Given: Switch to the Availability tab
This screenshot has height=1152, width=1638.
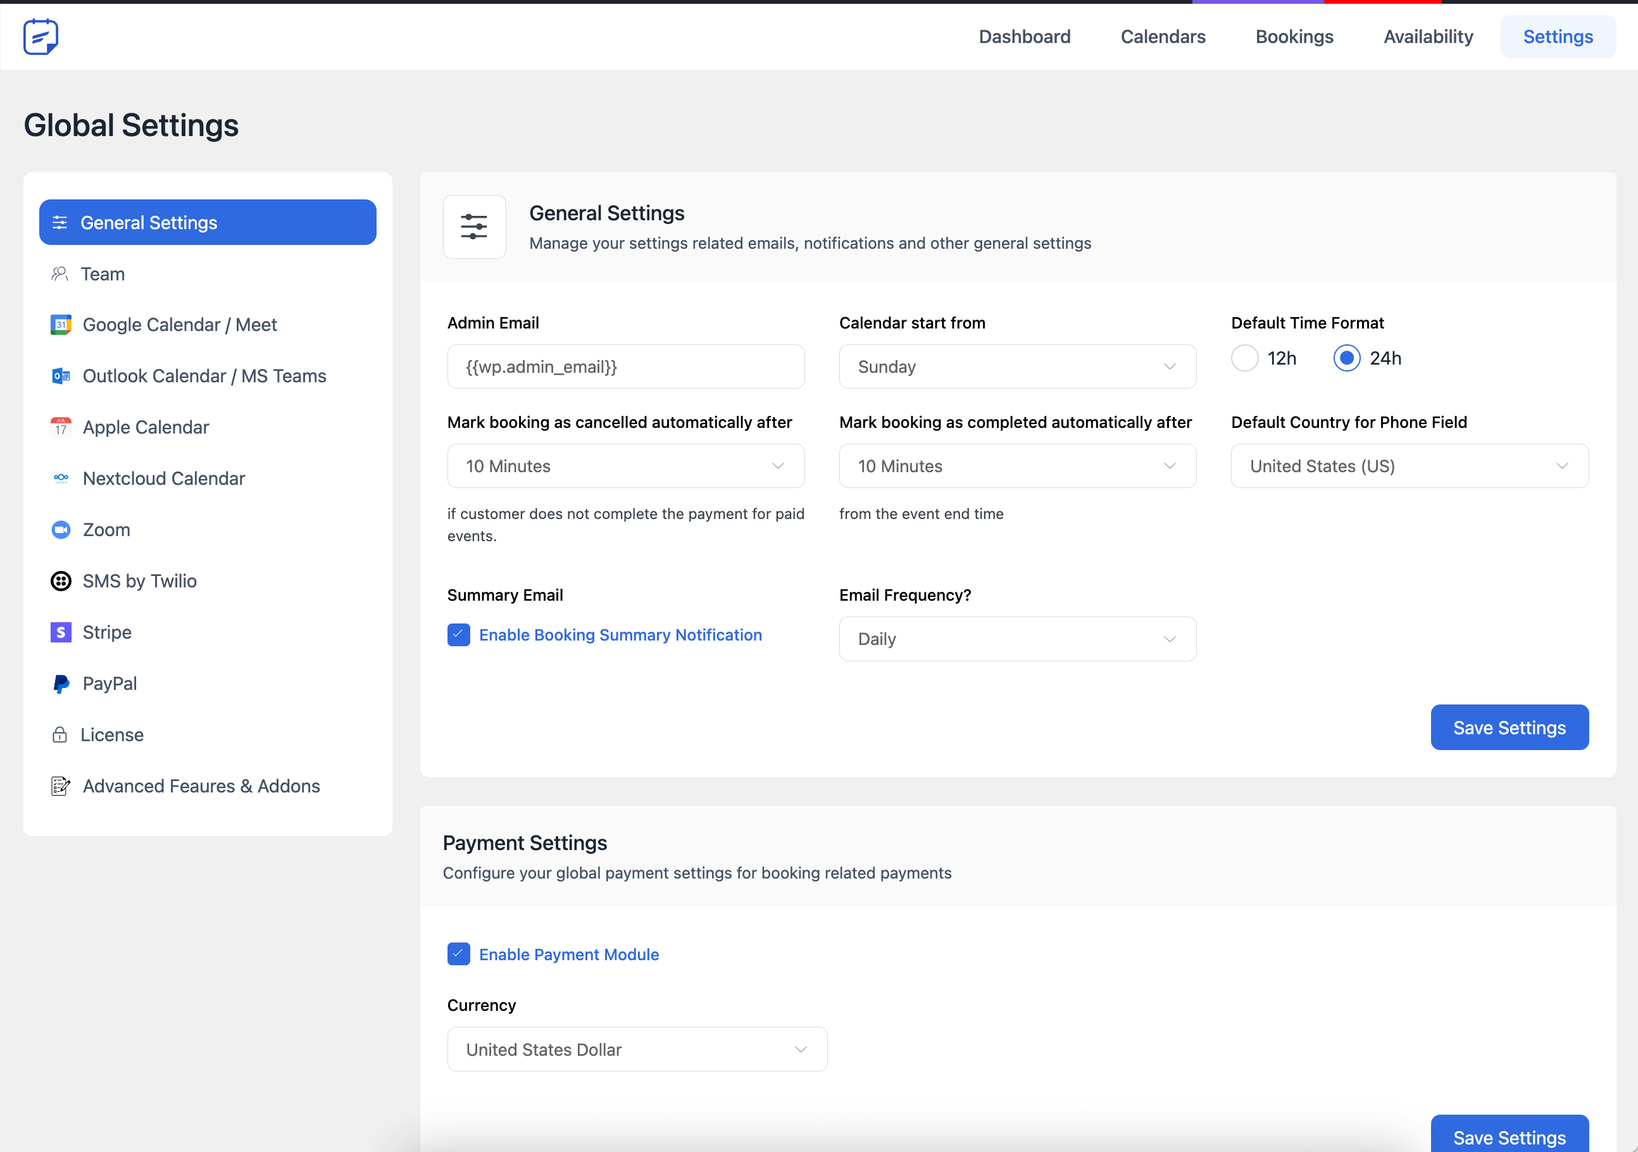Looking at the screenshot, I should [1427, 36].
